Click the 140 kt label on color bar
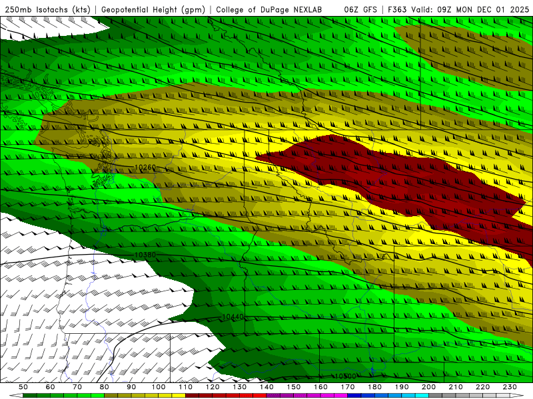Screen dimensions: 533x399 tap(266, 387)
